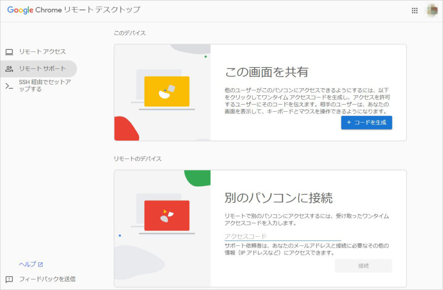Click the 別のパソコンに接続 heading
This screenshot has height=290, width=443.
pos(279,198)
